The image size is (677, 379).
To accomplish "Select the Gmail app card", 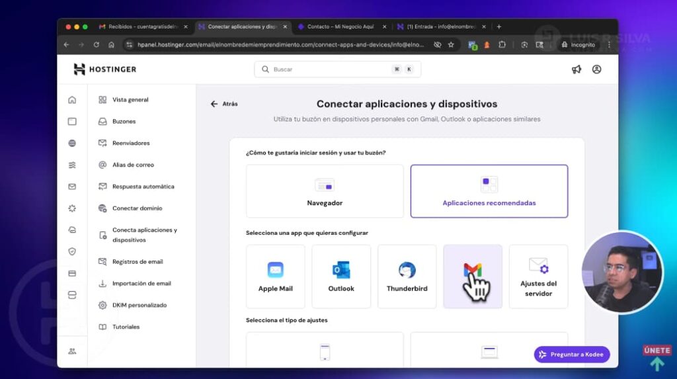I will pos(473,276).
